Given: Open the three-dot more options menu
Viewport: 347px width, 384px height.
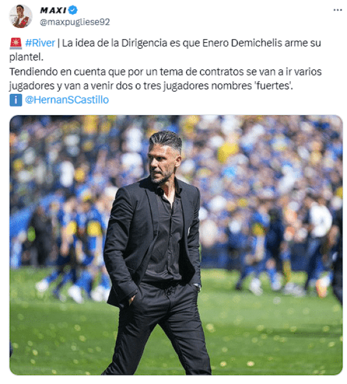Looking at the screenshot, I should (337, 10).
